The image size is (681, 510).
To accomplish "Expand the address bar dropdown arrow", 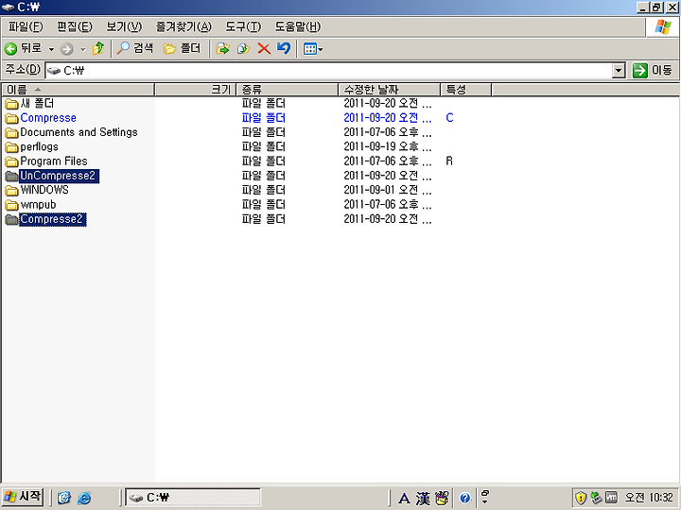I will point(619,70).
